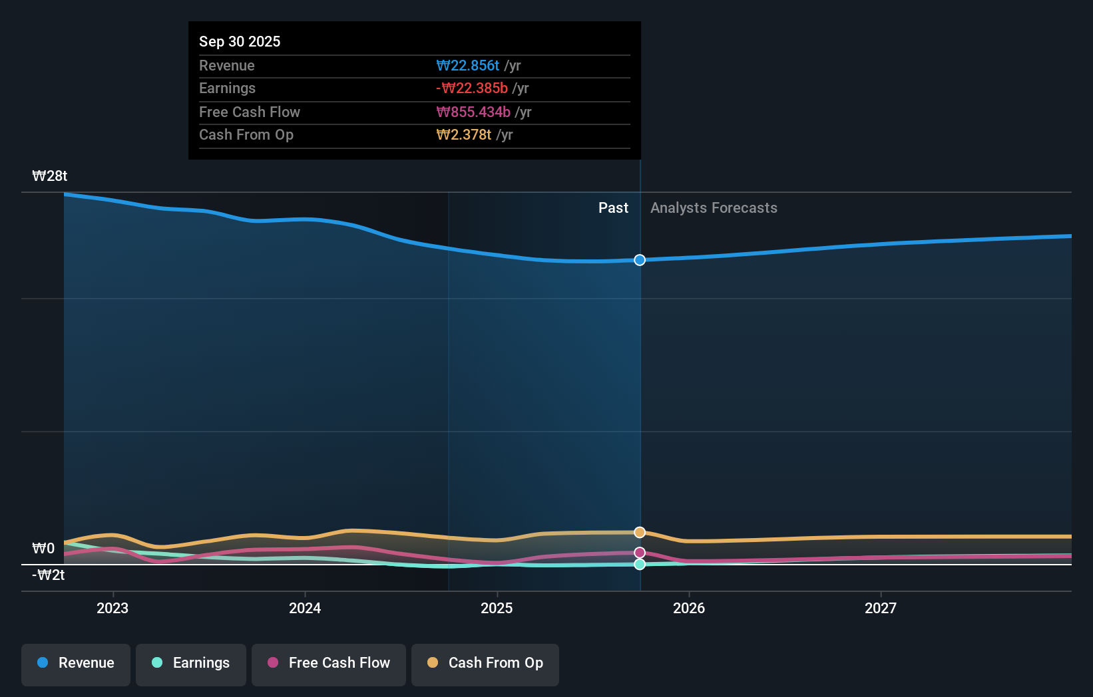This screenshot has height=697, width=1093.
Task: Select the blue Revenue dot in the legend
Action: 42,663
